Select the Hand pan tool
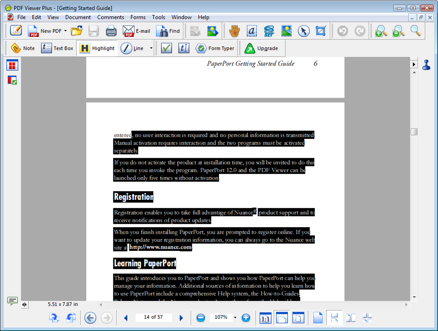The width and height of the screenshot is (438, 331). [x=234, y=31]
